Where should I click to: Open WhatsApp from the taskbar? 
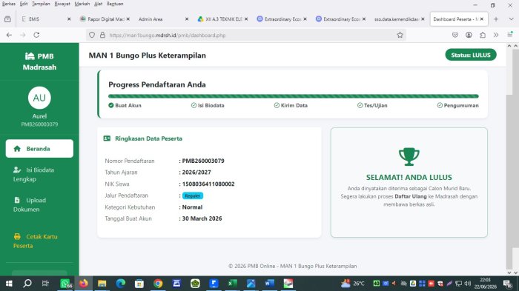pyautogui.click(x=65, y=284)
